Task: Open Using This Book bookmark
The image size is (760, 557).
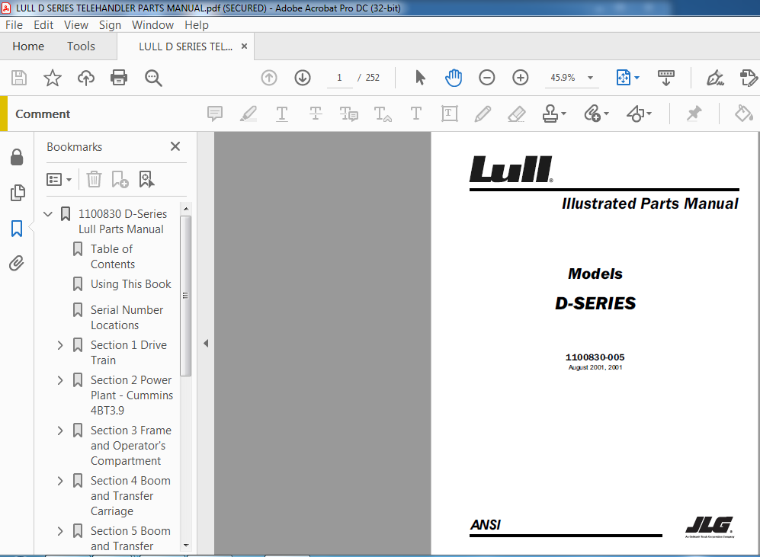Action: coord(131,283)
